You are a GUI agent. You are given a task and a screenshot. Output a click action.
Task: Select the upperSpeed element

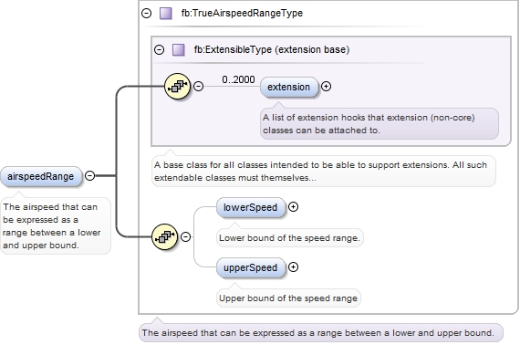[250, 267]
